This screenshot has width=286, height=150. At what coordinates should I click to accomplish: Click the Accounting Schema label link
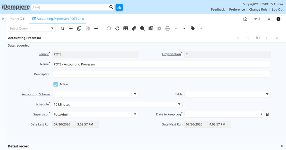(36, 94)
